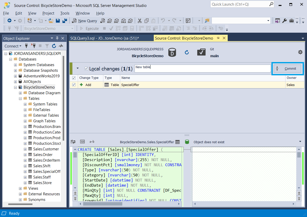
Task: Click the Database Engine Query icon beside New Query
Action: (x=103, y=21)
